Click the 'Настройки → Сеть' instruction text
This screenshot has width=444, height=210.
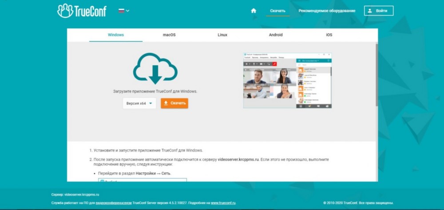[x=153, y=173]
